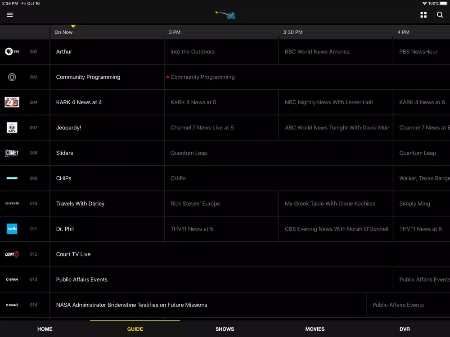Open the 3 PM CHiPs listing

[279, 178]
